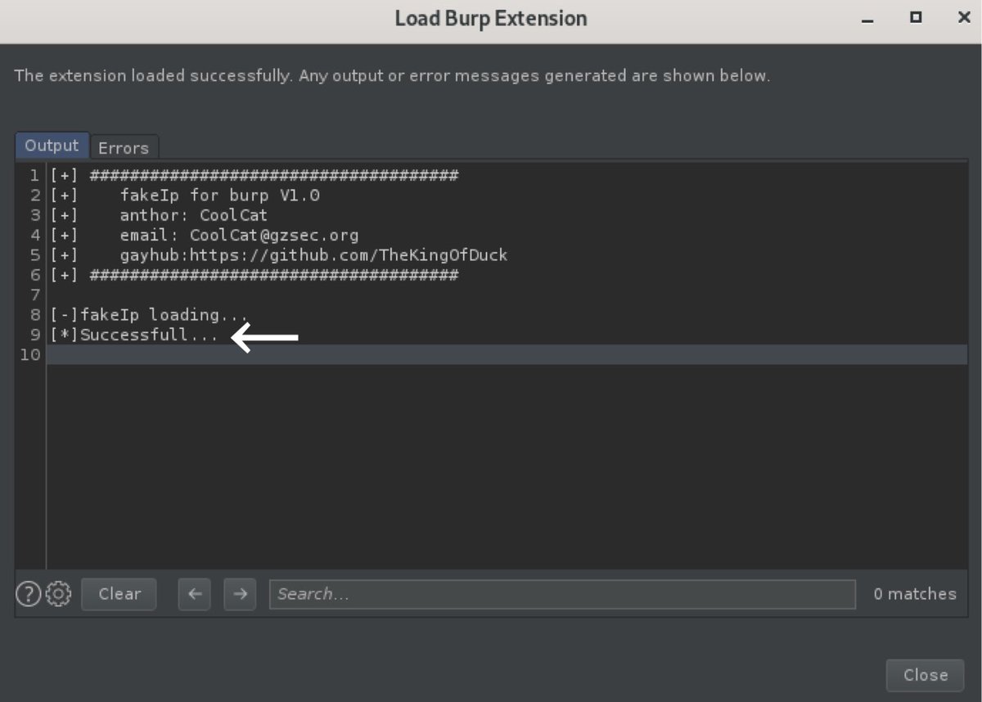Place cursor on empty line 10

pyautogui.click(x=507, y=354)
